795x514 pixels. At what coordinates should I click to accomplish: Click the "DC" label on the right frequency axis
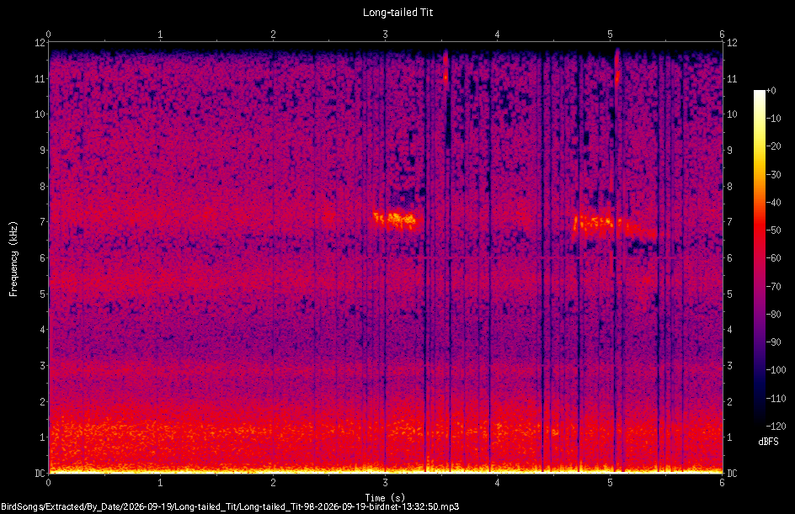click(x=732, y=474)
